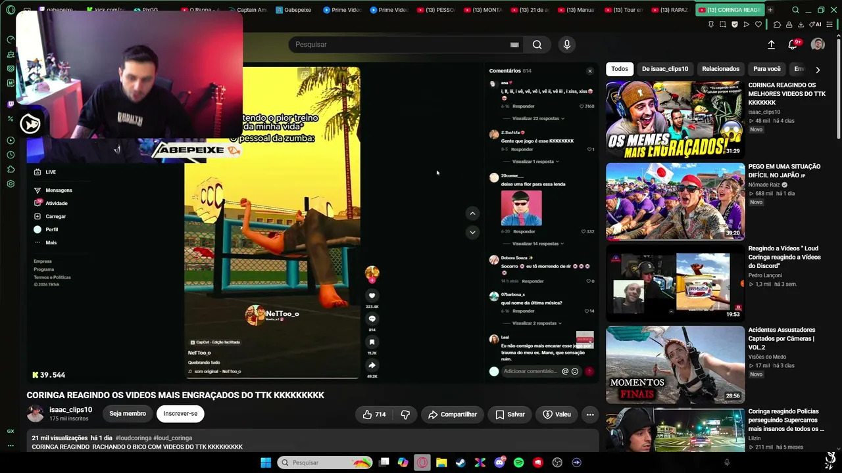842x473 pixels.
Task: Dislike the YouTube video
Action: pyautogui.click(x=405, y=415)
